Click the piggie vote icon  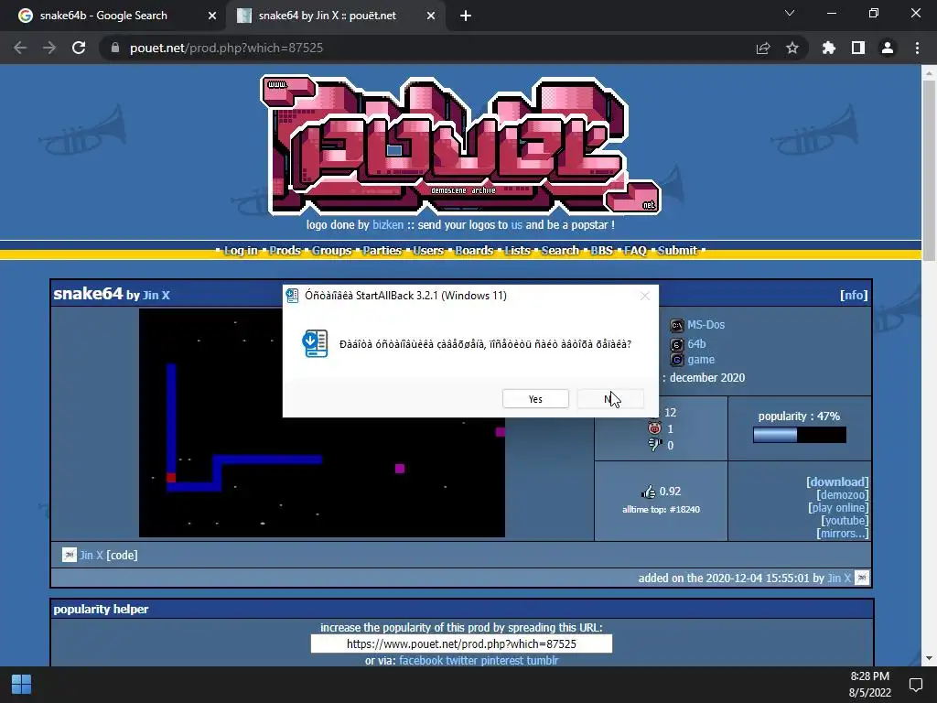[x=654, y=428]
